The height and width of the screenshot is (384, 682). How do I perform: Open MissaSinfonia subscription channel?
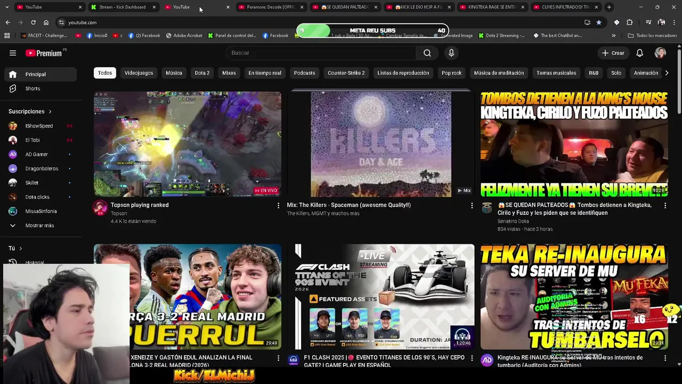40,211
